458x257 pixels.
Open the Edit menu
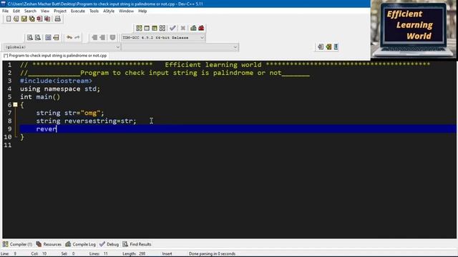click(16, 11)
